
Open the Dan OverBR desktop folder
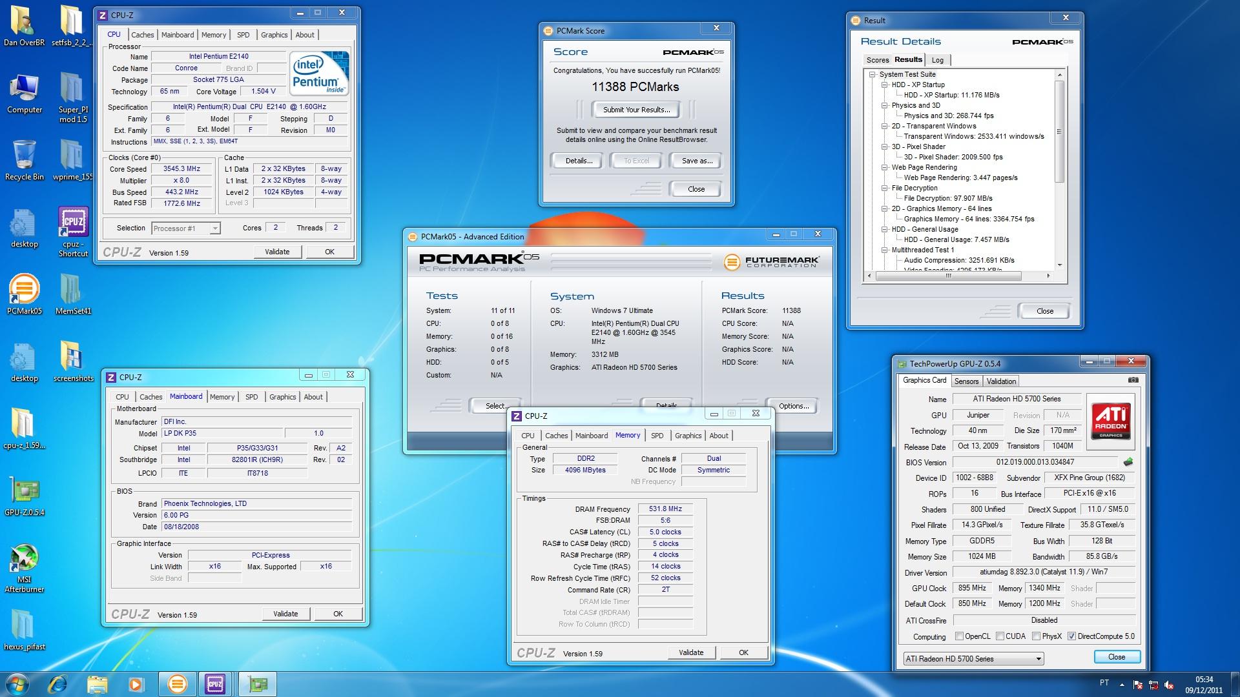pyautogui.click(x=24, y=26)
